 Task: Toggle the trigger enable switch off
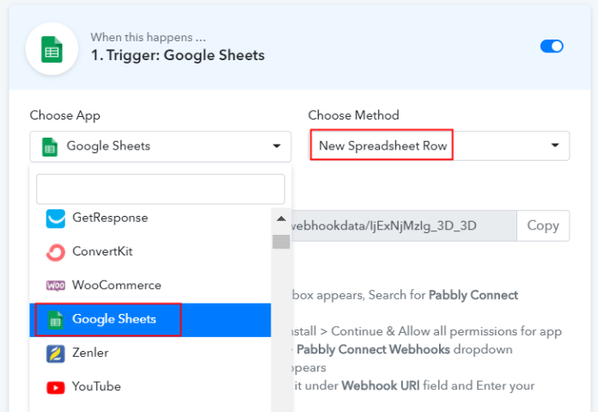pos(552,46)
